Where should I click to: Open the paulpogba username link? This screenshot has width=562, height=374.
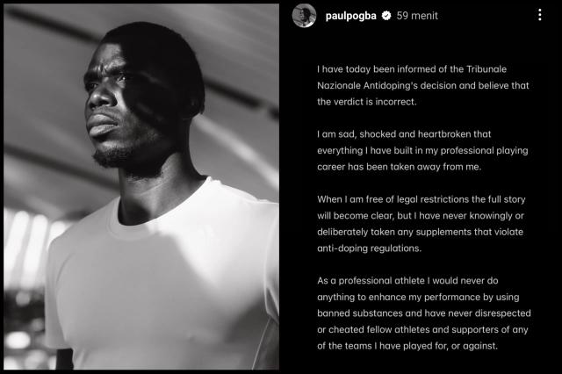(x=350, y=16)
